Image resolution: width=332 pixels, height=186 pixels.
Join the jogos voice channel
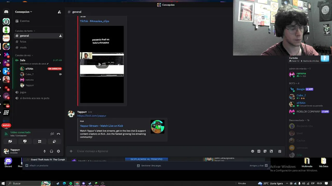pos(39,92)
